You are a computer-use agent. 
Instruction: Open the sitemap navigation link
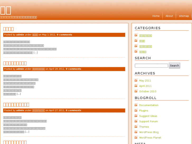[x=184, y=16]
